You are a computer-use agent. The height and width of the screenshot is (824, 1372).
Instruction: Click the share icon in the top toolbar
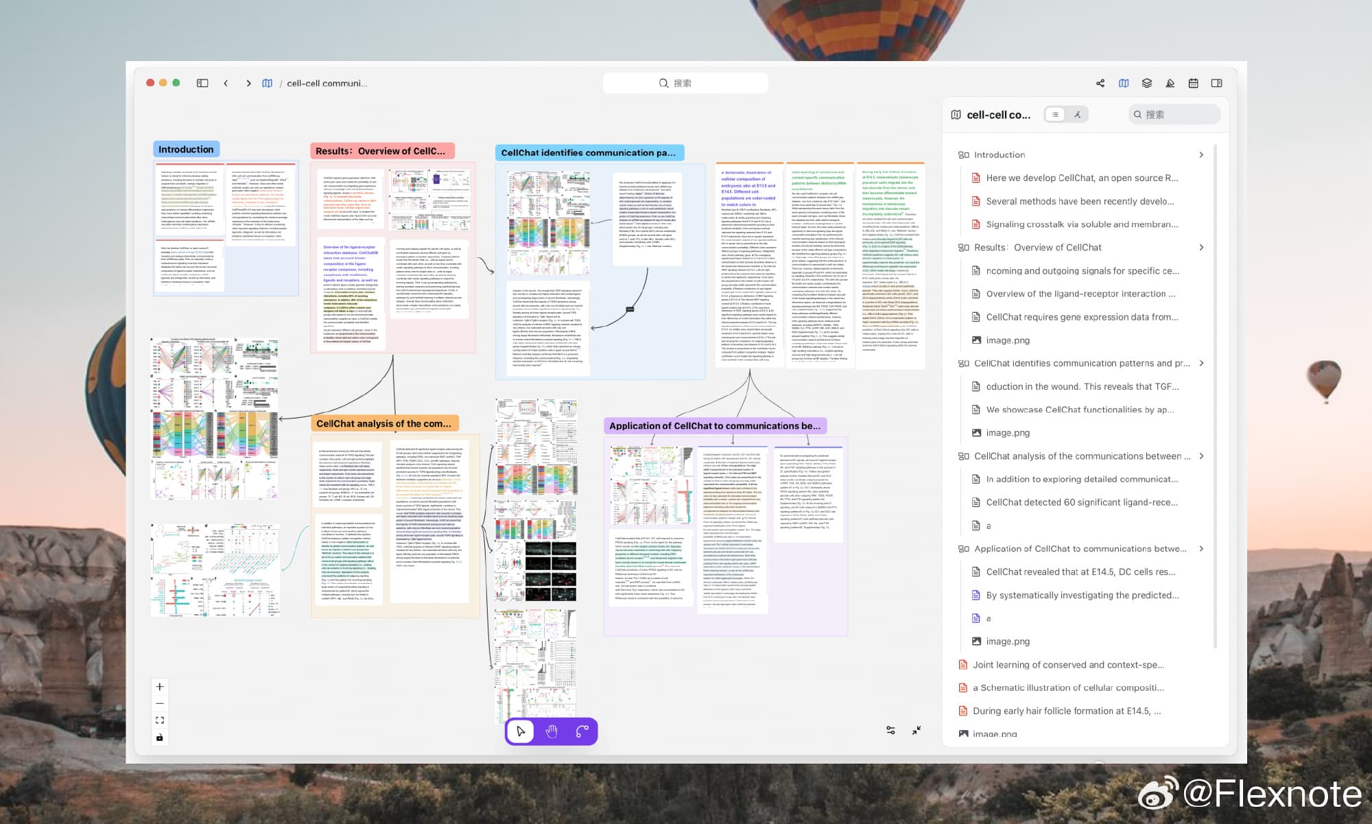click(x=1100, y=83)
